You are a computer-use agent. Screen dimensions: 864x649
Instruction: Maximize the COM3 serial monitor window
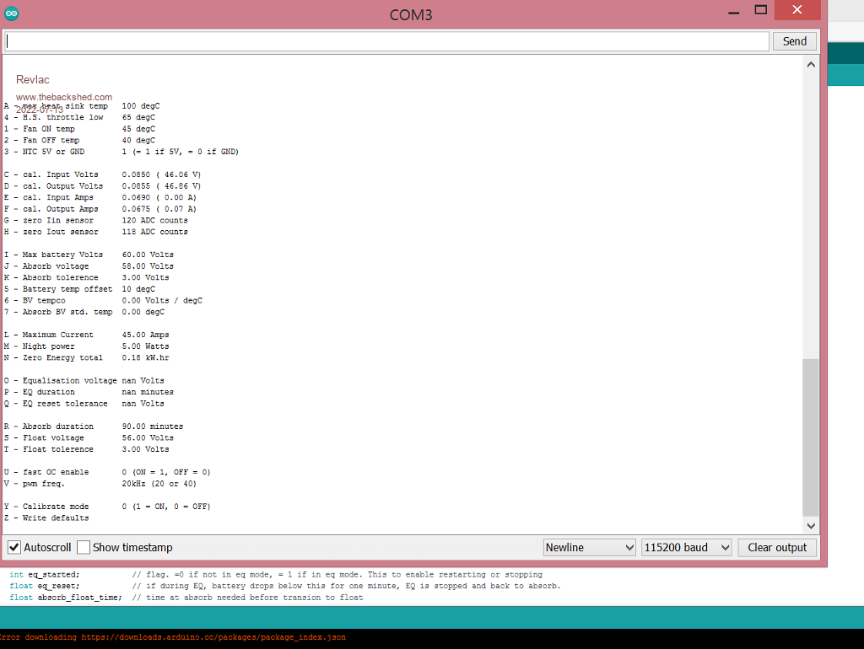[760, 10]
